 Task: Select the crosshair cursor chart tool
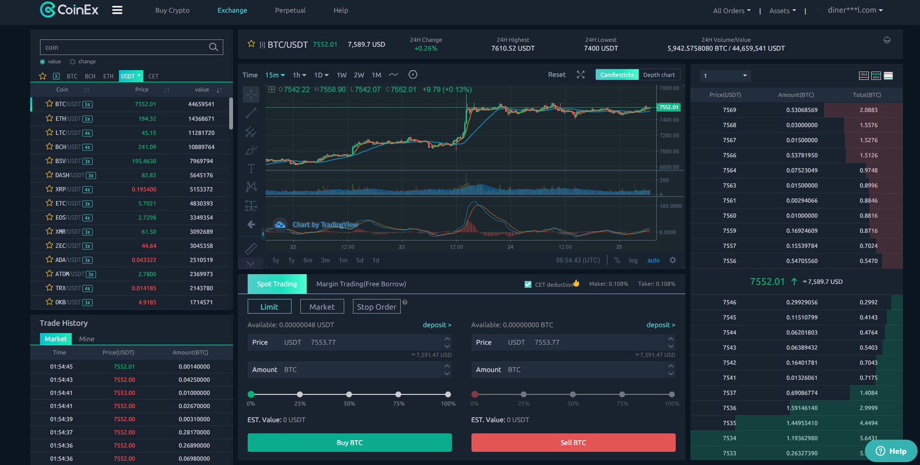click(x=251, y=94)
